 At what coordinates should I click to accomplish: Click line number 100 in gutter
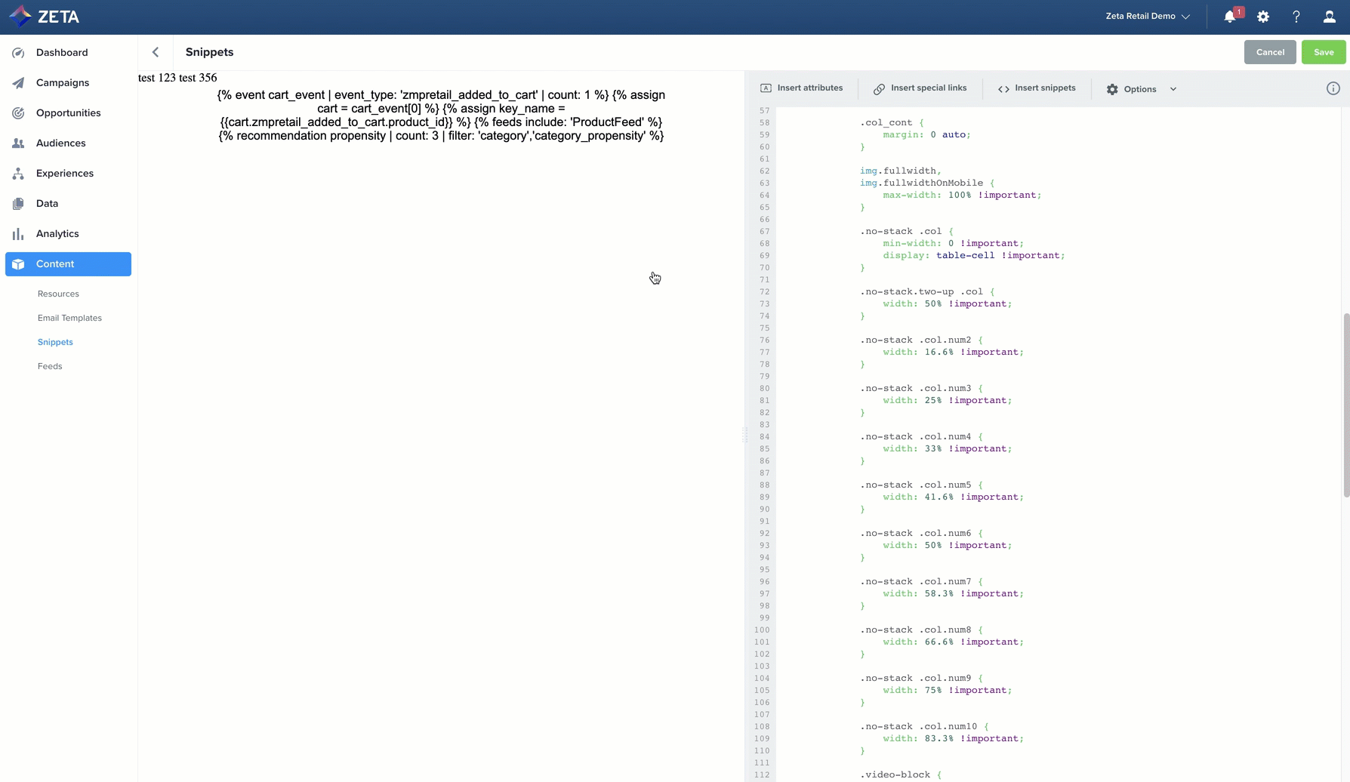pyautogui.click(x=762, y=630)
